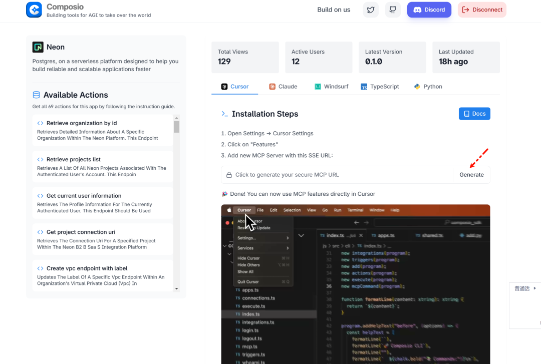Screen dimensions: 541x364
Task: Click the TypeScript tab's TS icon
Action: tap(364, 87)
